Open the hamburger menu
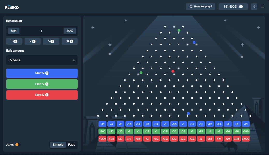The height and width of the screenshot is (155, 269). (263, 6)
